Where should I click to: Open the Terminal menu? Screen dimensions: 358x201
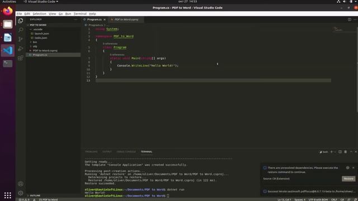(x=80, y=13)
